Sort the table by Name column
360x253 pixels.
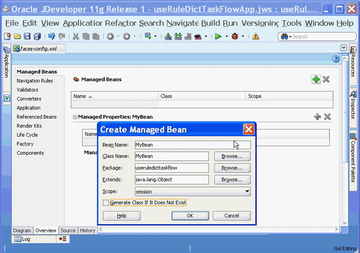click(114, 96)
